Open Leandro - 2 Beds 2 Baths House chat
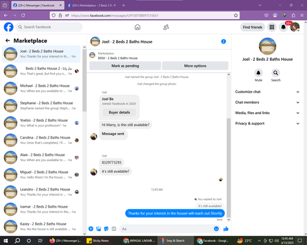The image size is (307, 245). [41, 192]
